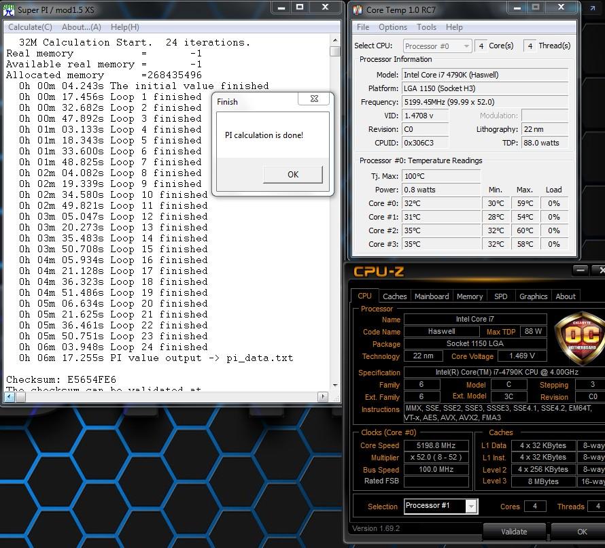Close the Core Temp window
This screenshot has width=605, height=548.
[x=561, y=7]
